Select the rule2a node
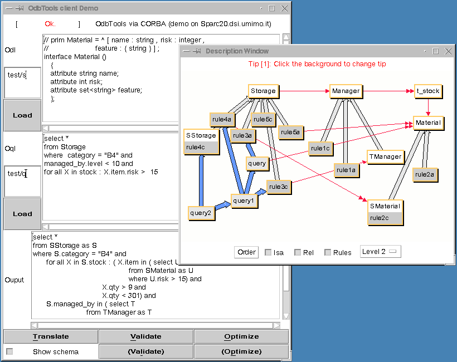The image size is (457, 362). [424, 174]
